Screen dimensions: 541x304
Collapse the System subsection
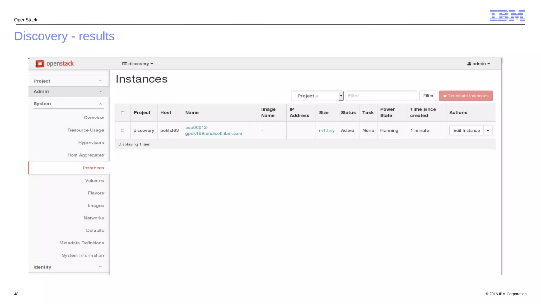tap(69, 104)
